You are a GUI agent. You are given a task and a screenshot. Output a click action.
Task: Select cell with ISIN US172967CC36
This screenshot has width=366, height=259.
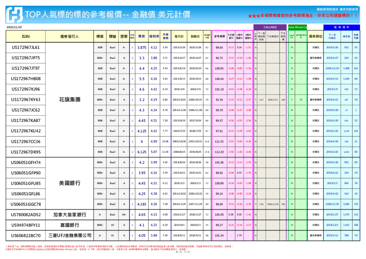[26, 141]
